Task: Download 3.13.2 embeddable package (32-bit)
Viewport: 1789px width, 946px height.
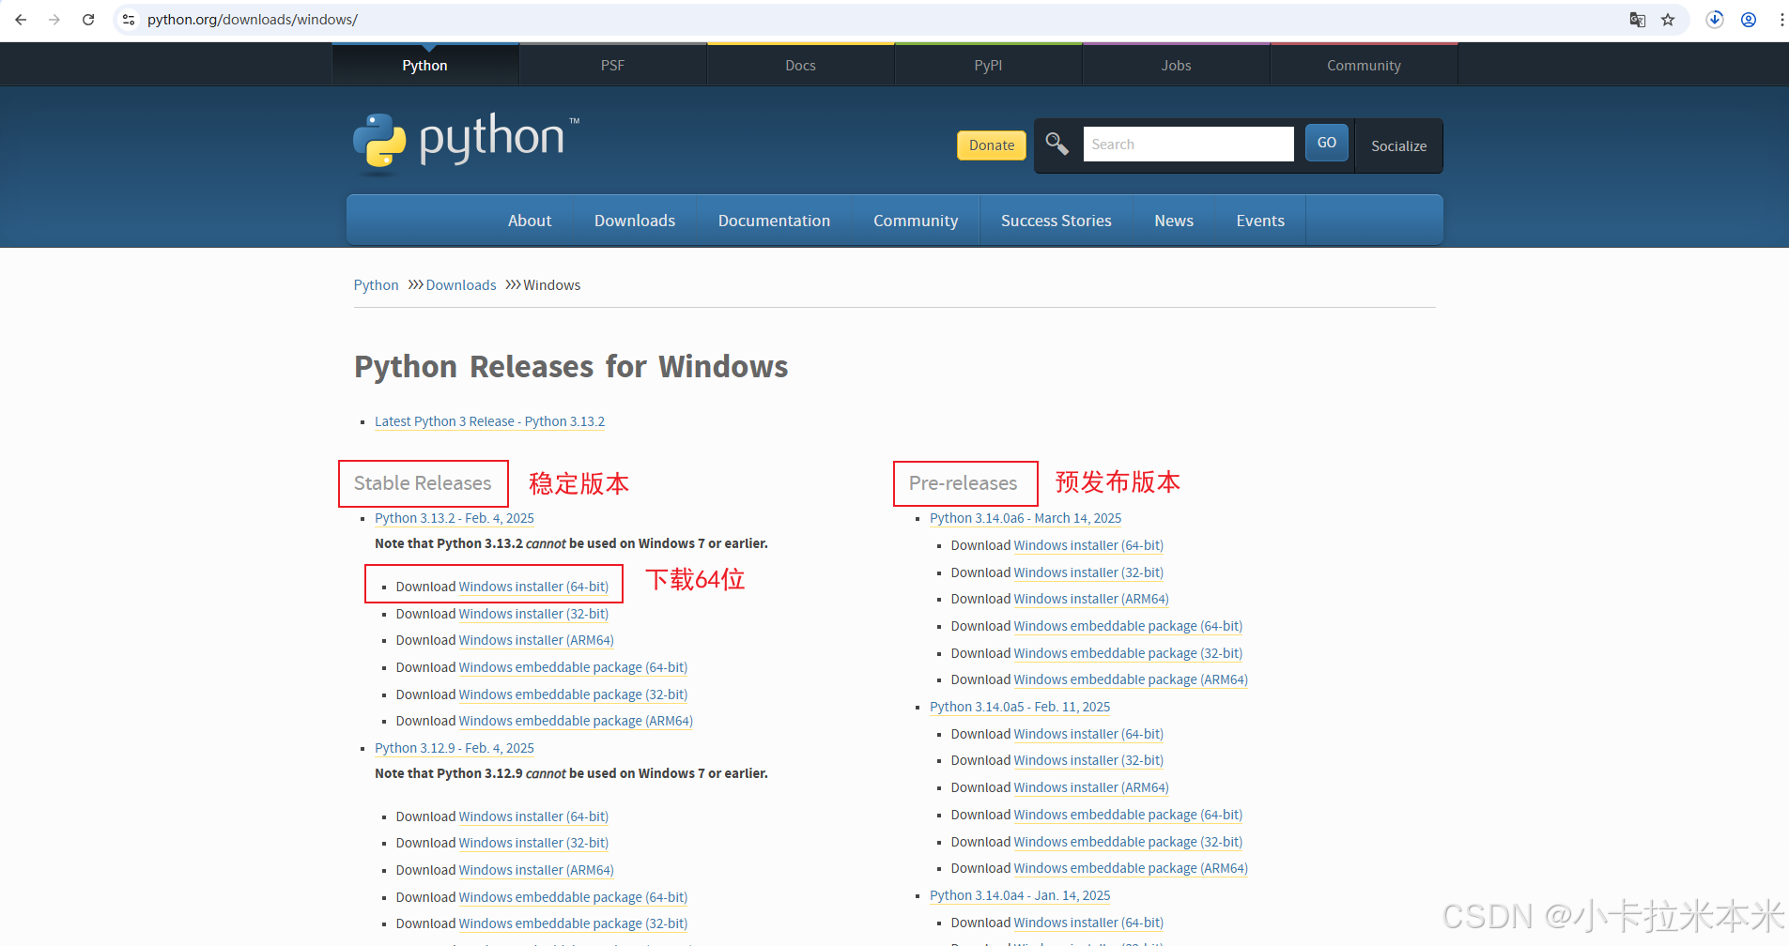Action: (x=573, y=694)
